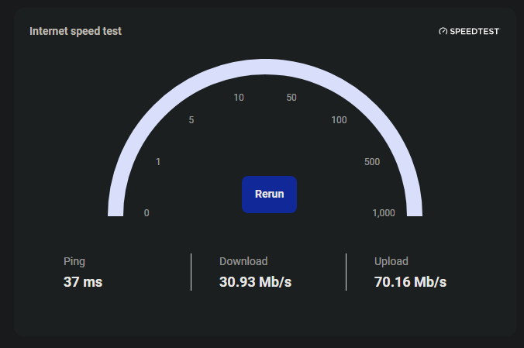Open the SPEEDTEST logo link
The height and width of the screenshot is (348, 524).
point(469,32)
